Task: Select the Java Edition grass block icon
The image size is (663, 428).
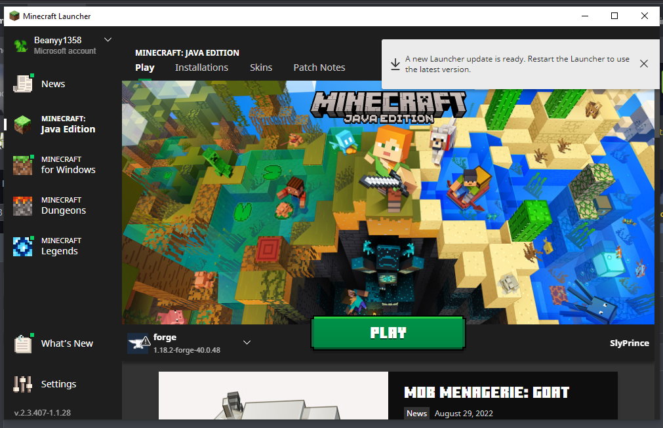Action: pyautogui.click(x=23, y=125)
